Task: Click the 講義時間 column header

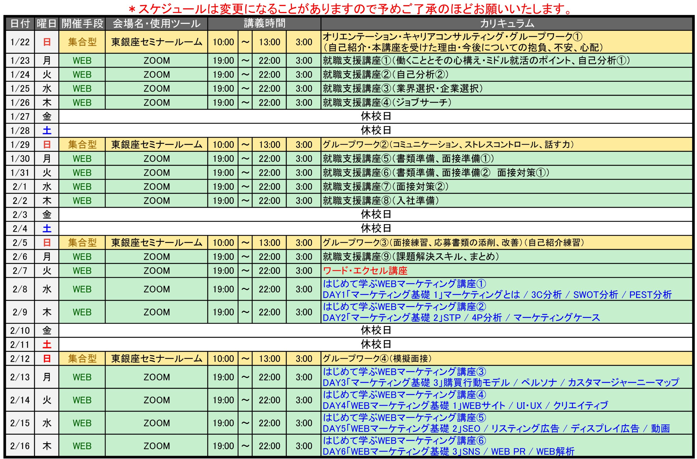Action: pyautogui.click(x=264, y=23)
